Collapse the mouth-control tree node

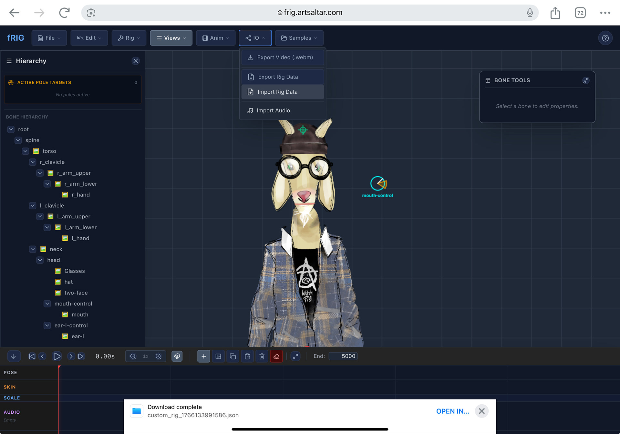[x=47, y=304]
